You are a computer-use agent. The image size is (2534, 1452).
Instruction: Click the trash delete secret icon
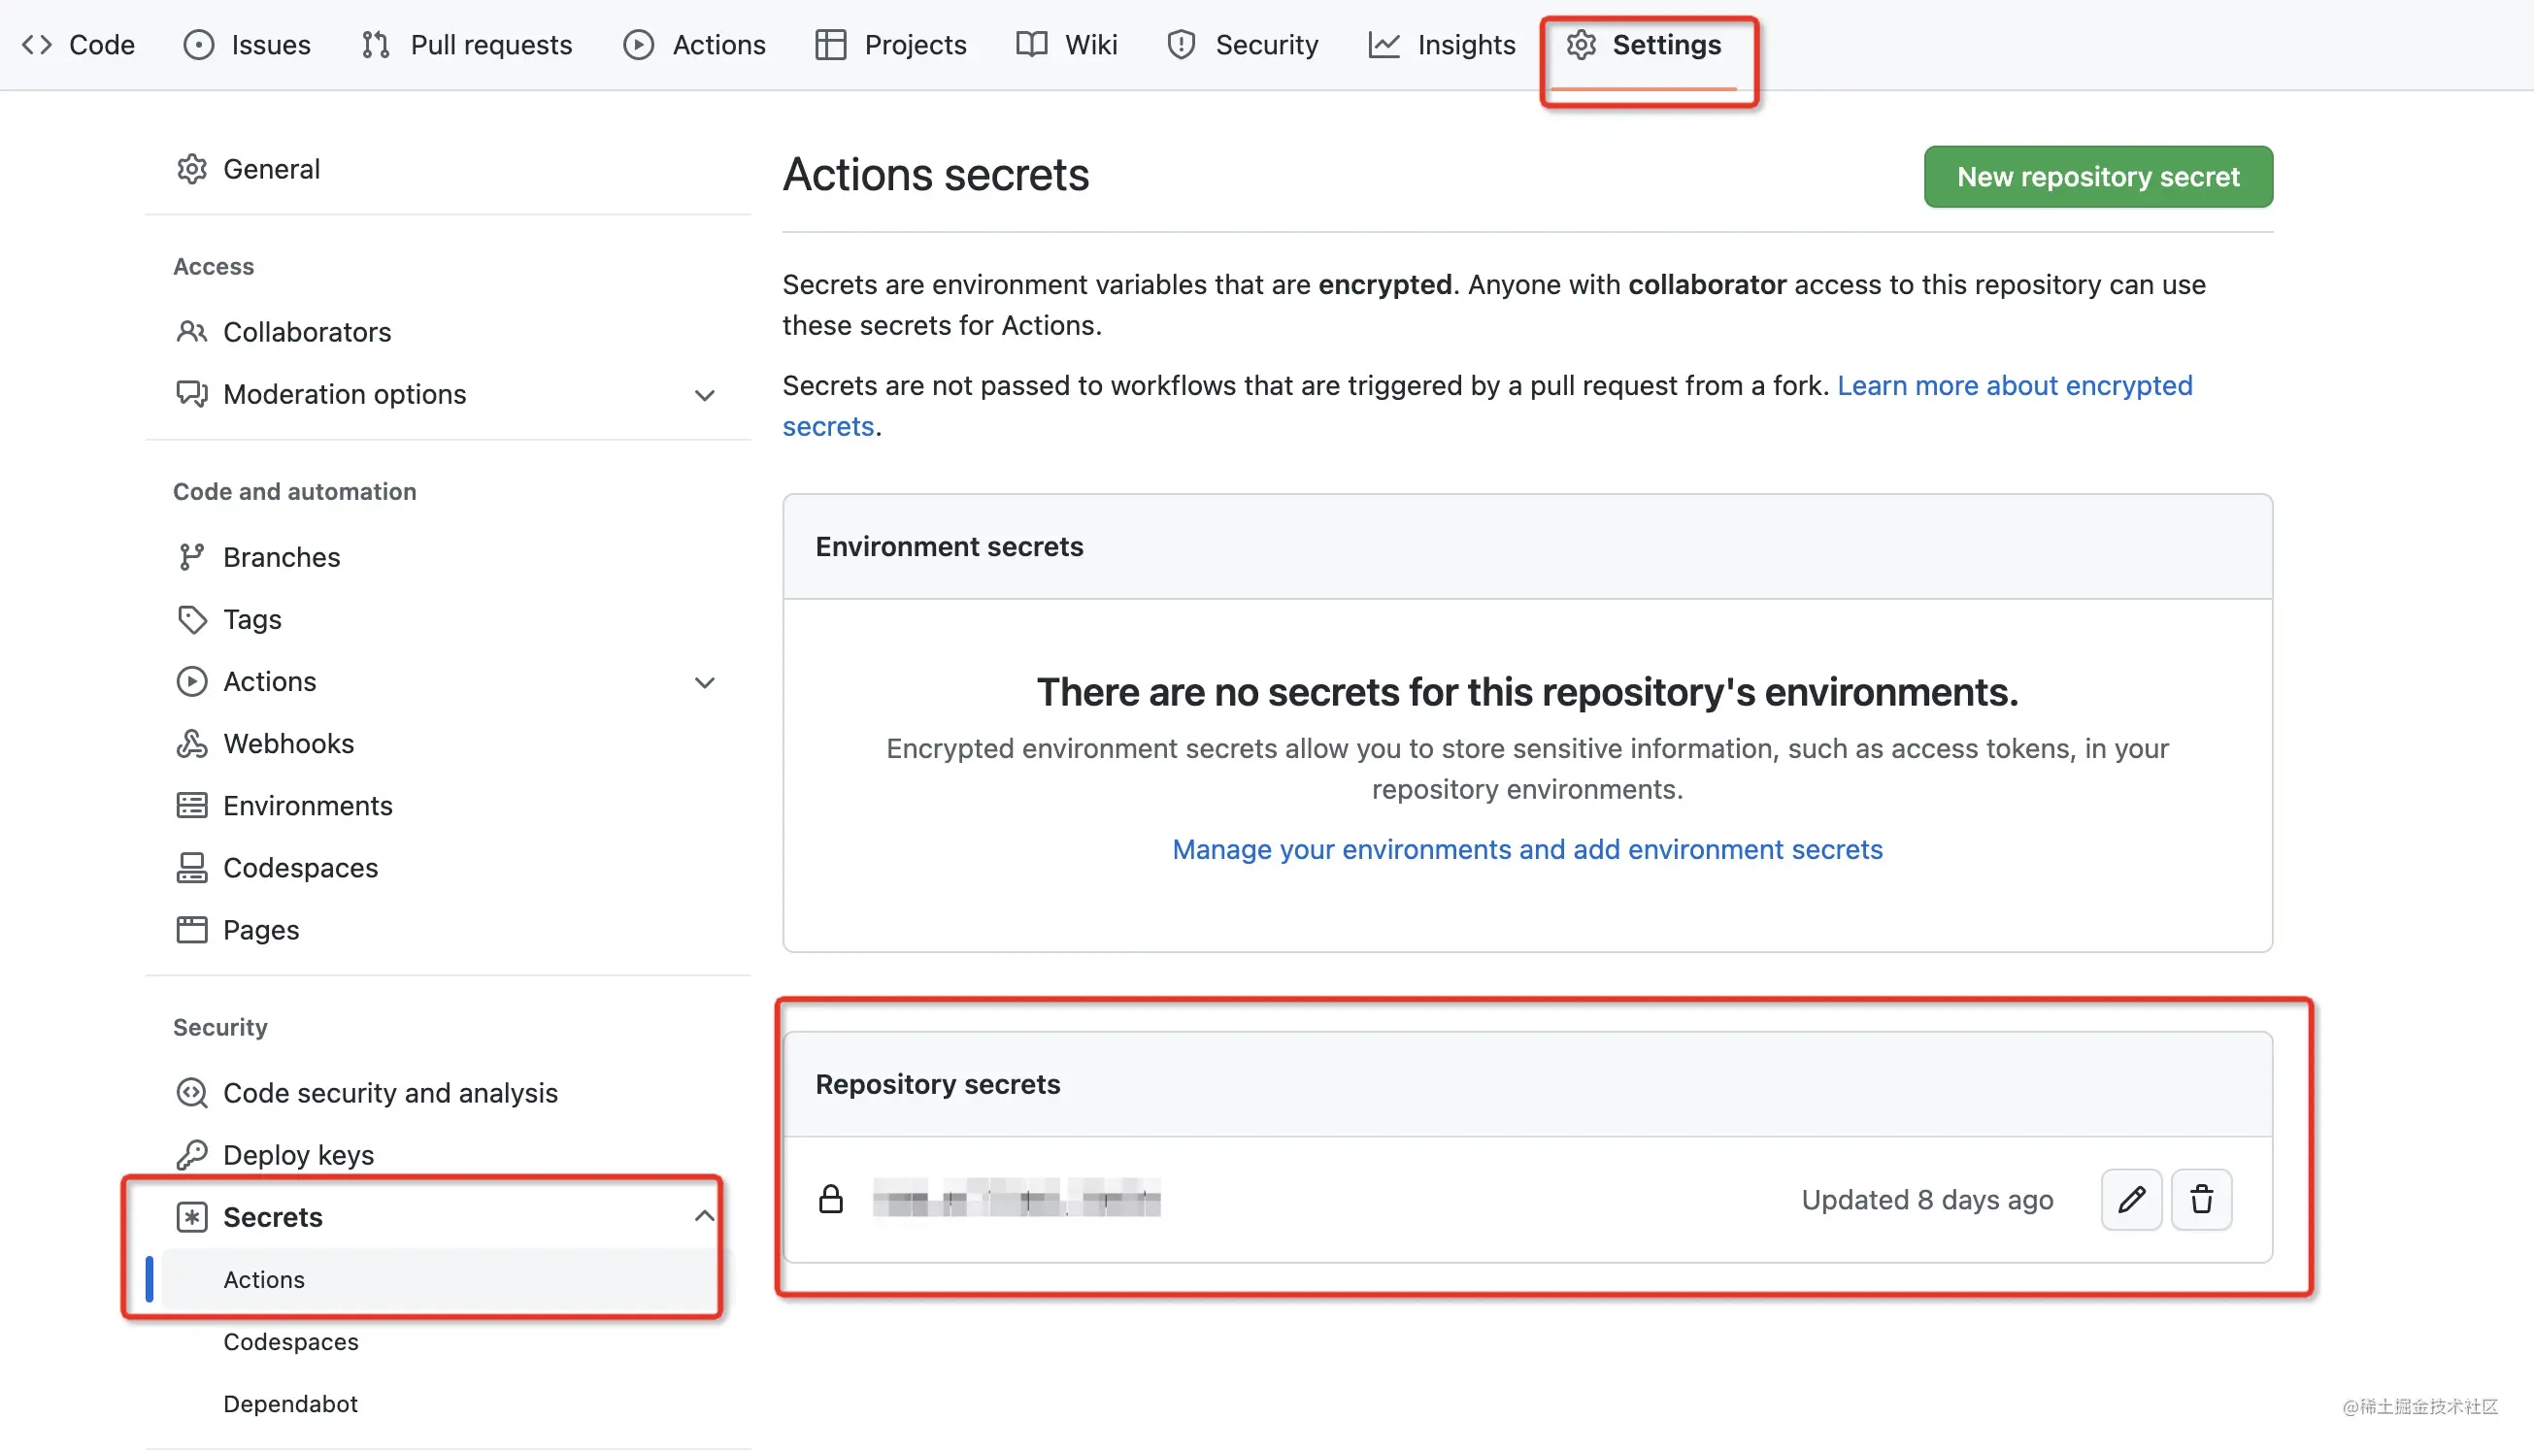click(x=2201, y=1199)
